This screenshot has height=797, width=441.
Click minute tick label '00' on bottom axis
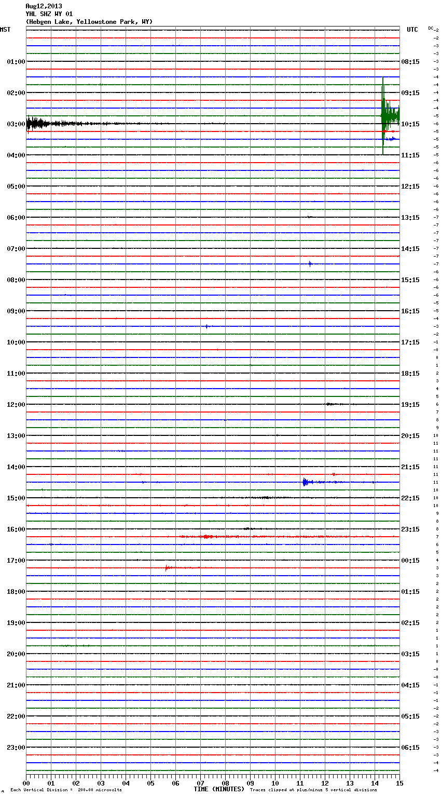coord(26,783)
